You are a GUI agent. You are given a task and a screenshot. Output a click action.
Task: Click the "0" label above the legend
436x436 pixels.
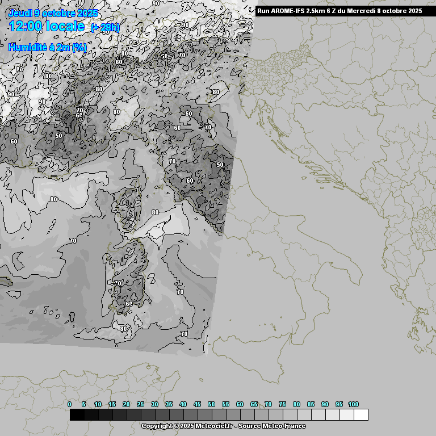coord(70,404)
